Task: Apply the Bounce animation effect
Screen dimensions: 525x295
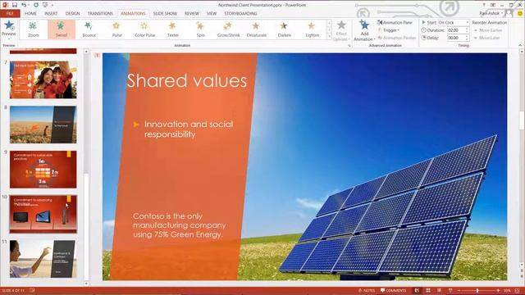Action: point(89,29)
